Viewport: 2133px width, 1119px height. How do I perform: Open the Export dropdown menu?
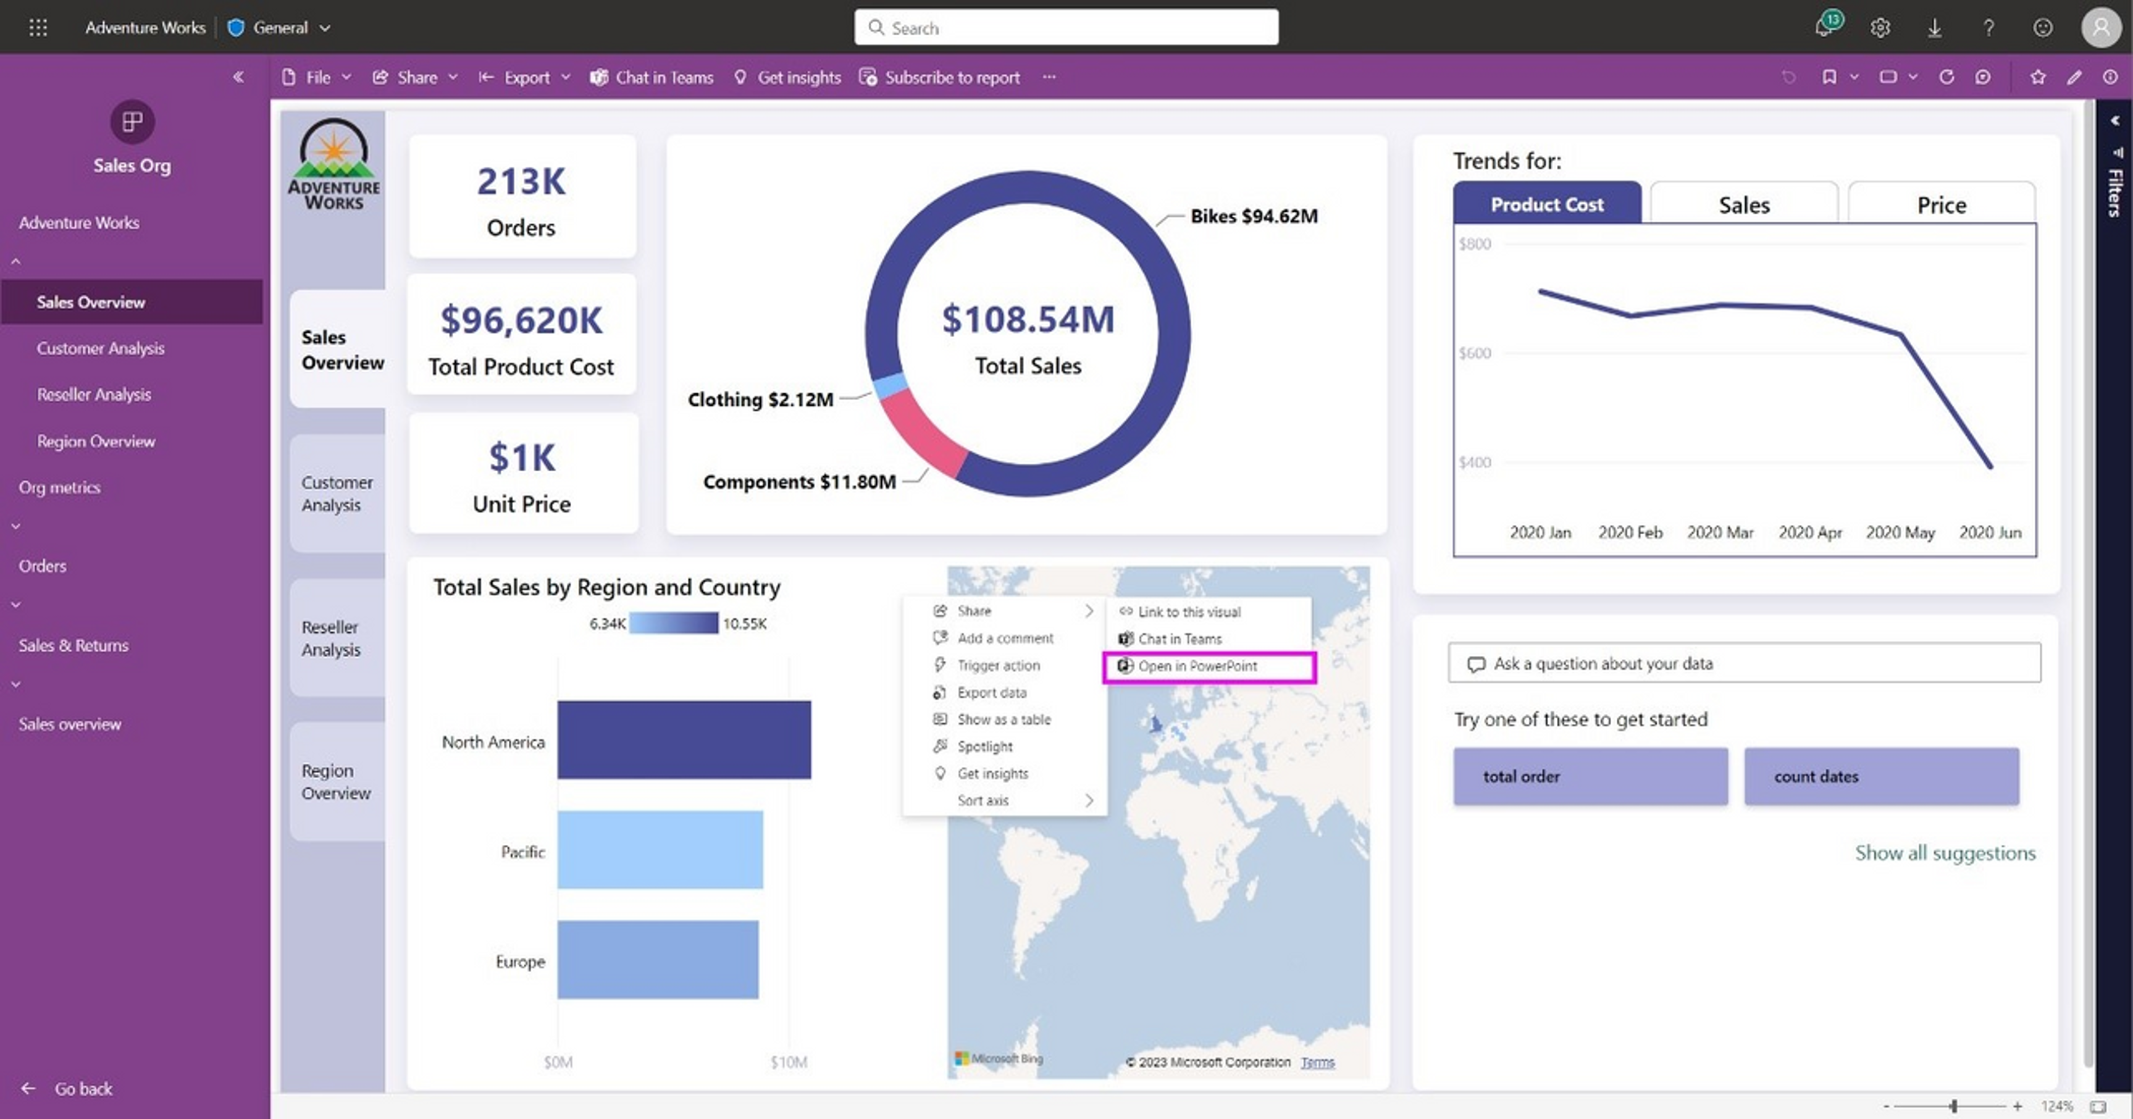[x=525, y=77]
